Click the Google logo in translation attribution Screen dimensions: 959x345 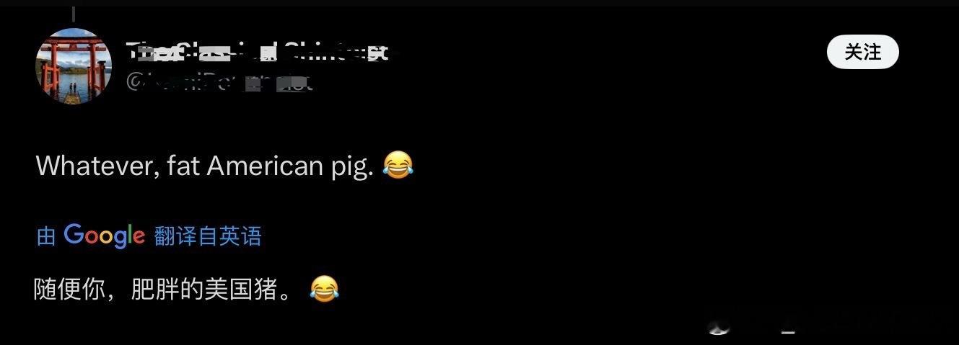pos(105,236)
